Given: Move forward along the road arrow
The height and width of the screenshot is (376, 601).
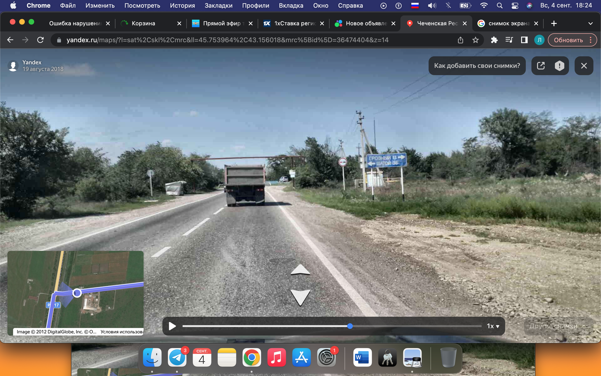Looking at the screenshot, I should point(300,270).
